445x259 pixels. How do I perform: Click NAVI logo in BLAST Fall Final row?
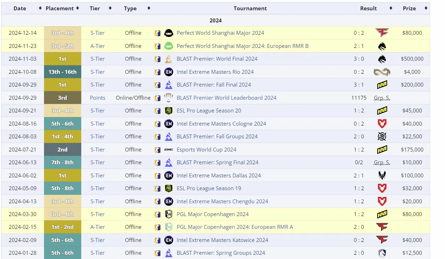coord(382,85)
